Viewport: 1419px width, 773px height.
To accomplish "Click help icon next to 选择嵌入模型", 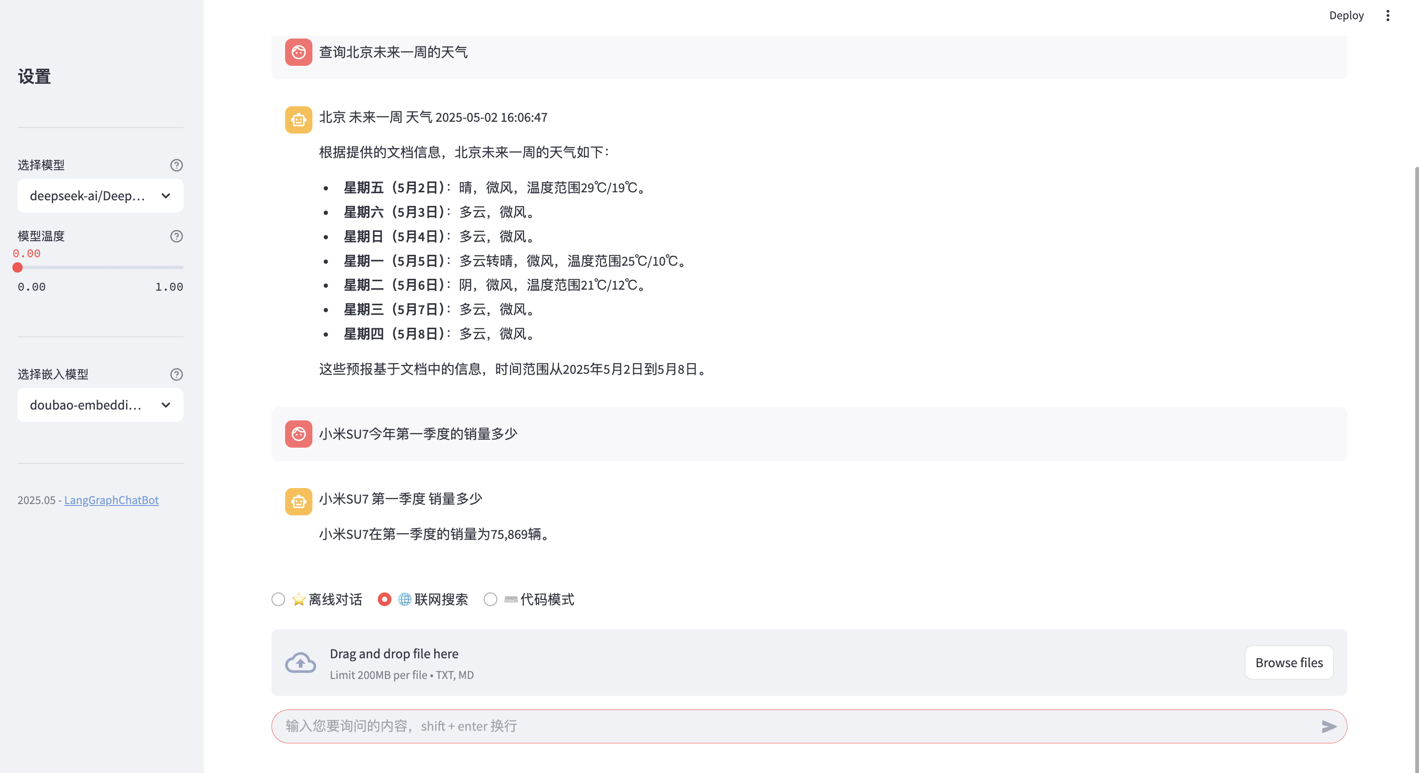I will pyautogui.click(x=176, y=374).
